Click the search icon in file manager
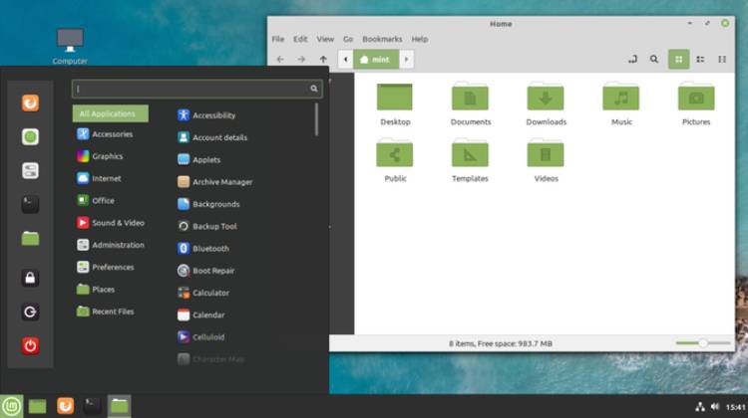Image resolution: width=748 pixels, height=418 pixels. (654, 59)
